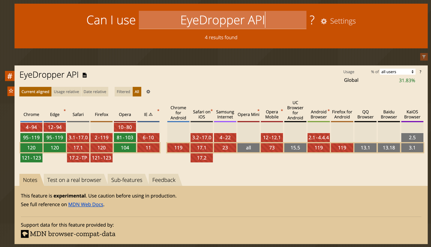Open Test on a real browser tab
The height and width of the screenshot is (247, 431).
74,180
